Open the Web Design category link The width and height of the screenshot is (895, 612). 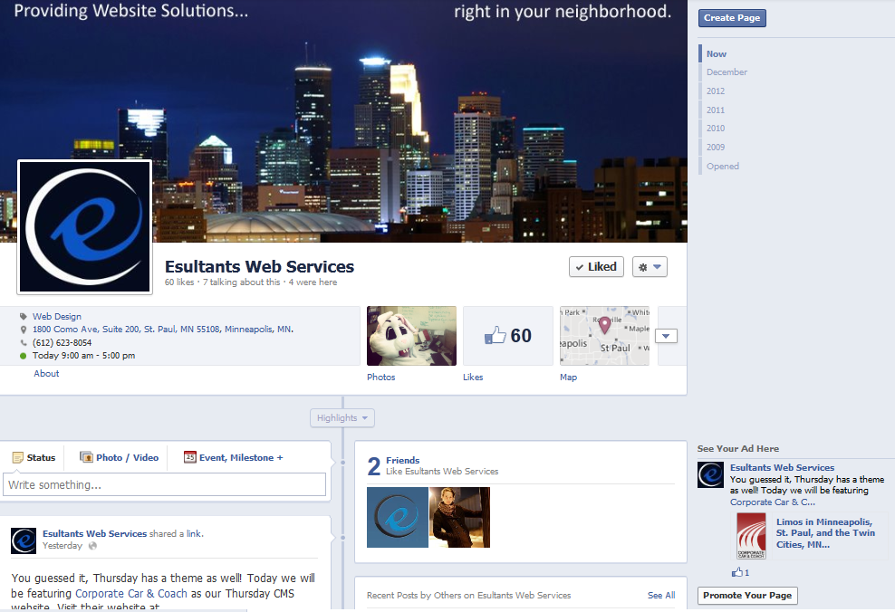click(x=56, y=317)
